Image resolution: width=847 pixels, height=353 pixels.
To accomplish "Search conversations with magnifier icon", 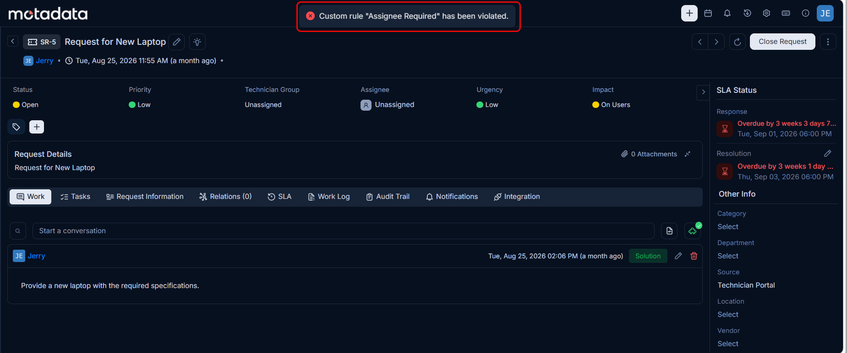I will pos(18,231).
